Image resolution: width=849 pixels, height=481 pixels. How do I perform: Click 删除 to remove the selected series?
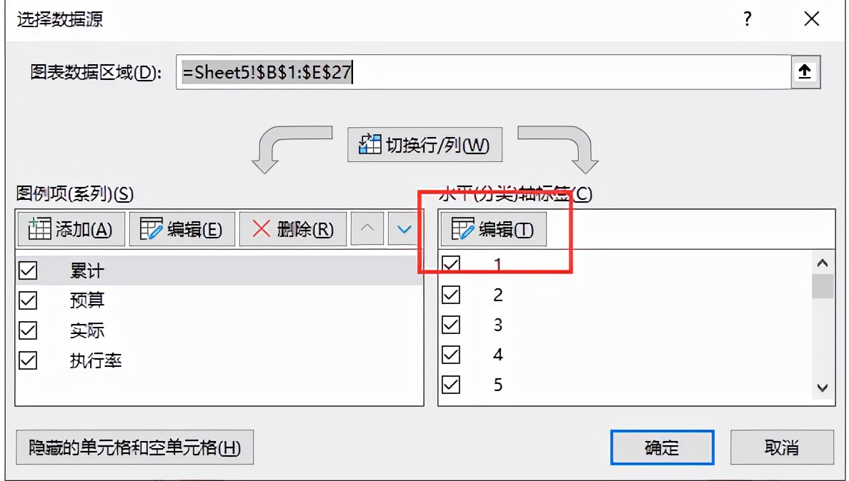293,229
